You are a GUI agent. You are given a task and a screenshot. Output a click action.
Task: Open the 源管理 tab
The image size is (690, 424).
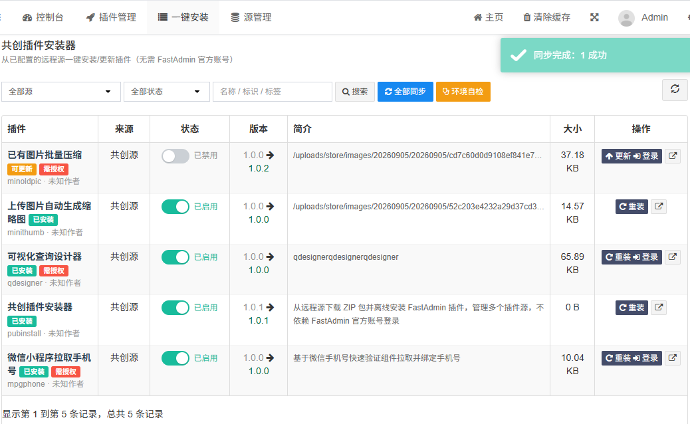click(251, 17)
